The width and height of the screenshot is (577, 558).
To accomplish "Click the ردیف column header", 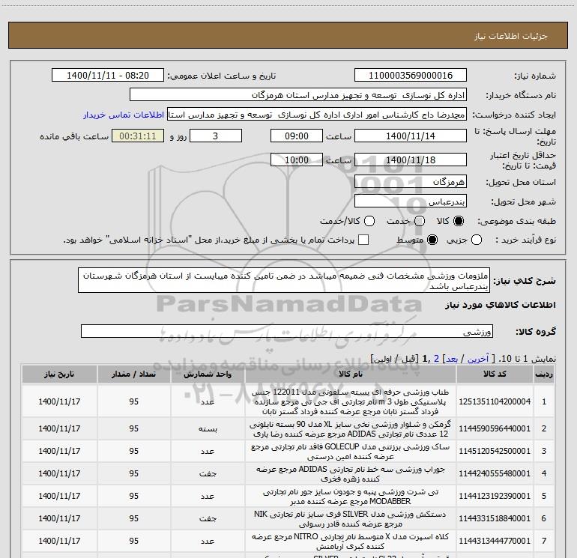I will [x=544, y=374].
